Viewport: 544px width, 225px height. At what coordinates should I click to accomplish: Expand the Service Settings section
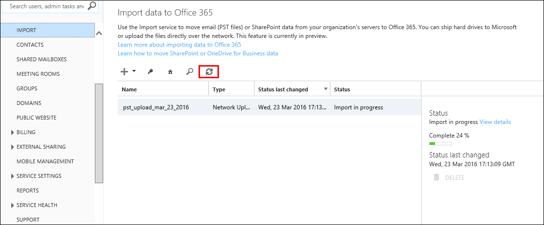(13, 176)
